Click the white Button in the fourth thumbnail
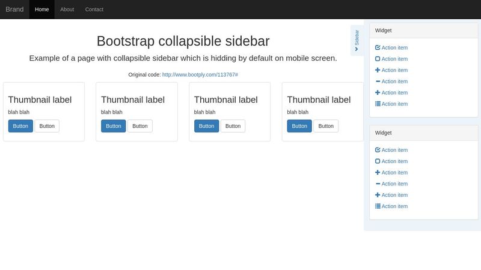Image resolution: width=481 pixels, height=270 pixels. 326,126
